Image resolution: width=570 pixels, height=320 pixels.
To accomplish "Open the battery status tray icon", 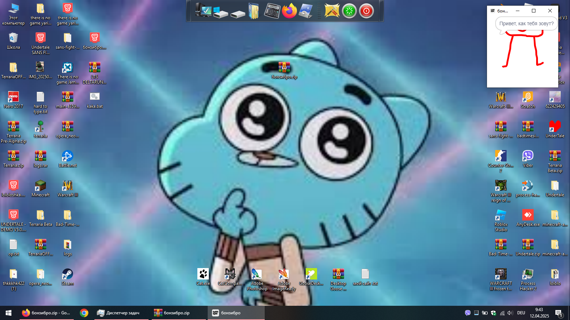I will [485, 313].
